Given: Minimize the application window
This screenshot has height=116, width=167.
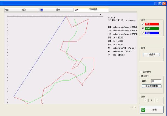Looking at the screenshot, I should click(x=156, y=4).
